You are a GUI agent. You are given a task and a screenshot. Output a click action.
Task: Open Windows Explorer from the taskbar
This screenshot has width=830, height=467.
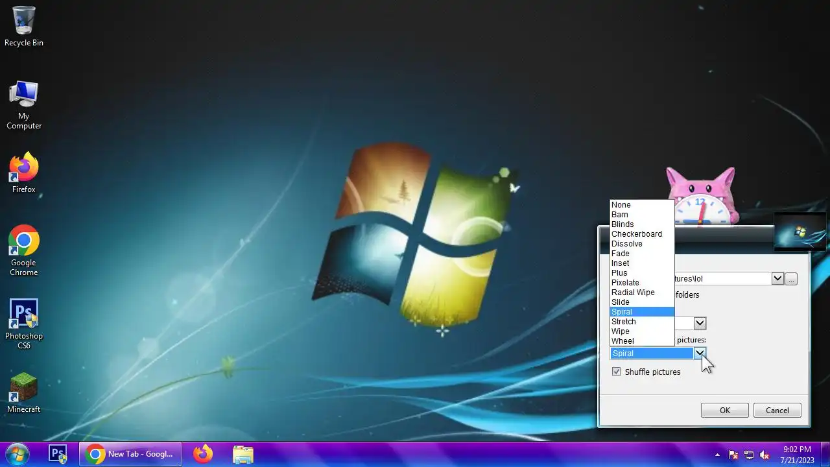pyautogui.click(x=243, y=454)
